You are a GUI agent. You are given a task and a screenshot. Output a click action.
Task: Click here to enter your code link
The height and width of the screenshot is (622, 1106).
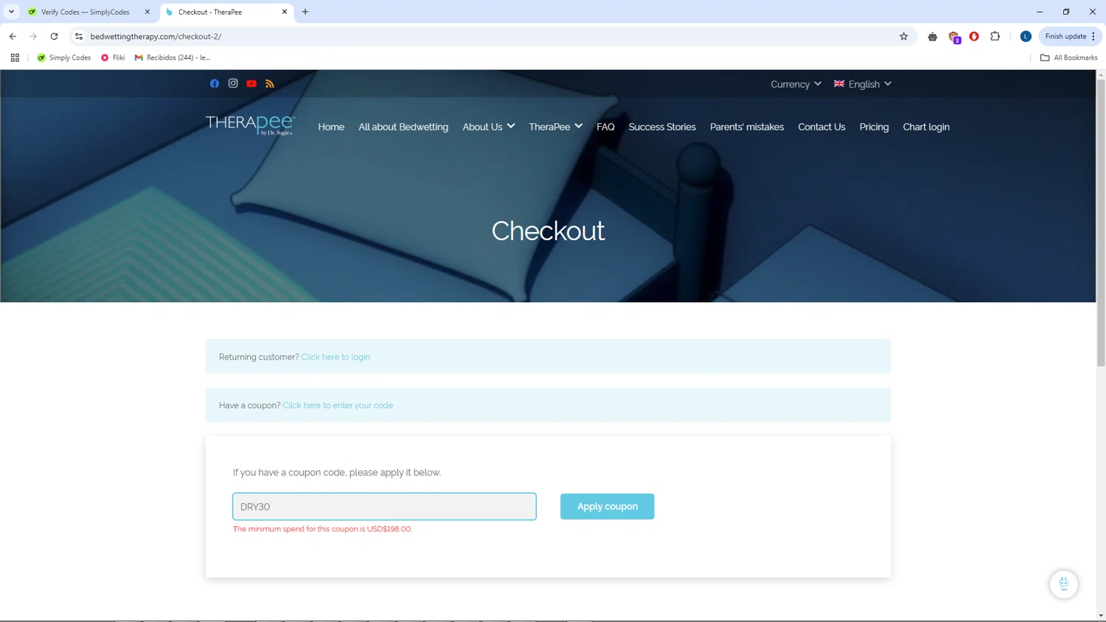[338, 405]
